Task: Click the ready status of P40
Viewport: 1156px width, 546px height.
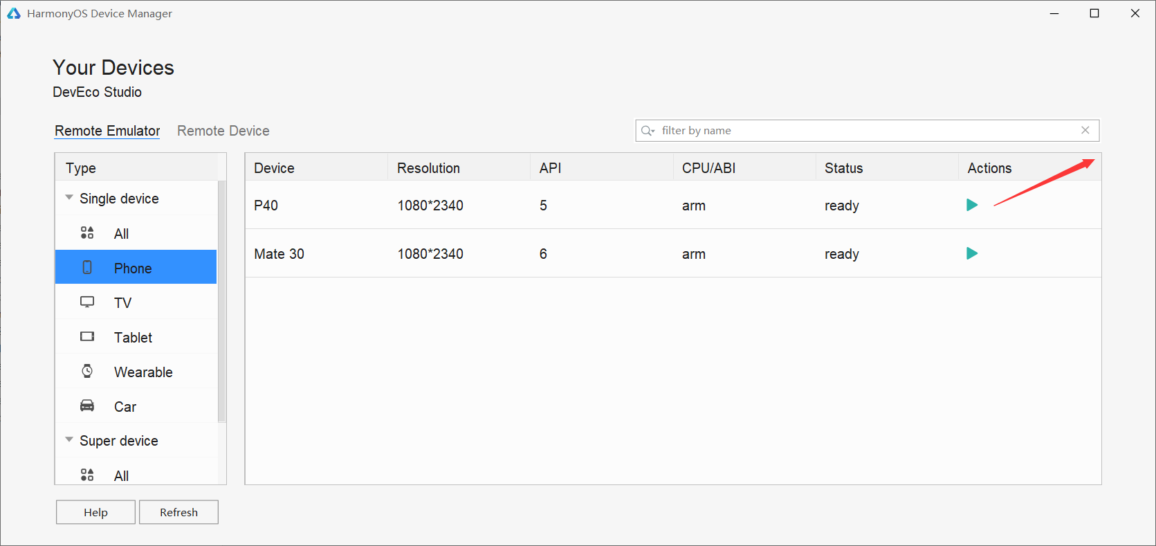Action: point(842,206)
